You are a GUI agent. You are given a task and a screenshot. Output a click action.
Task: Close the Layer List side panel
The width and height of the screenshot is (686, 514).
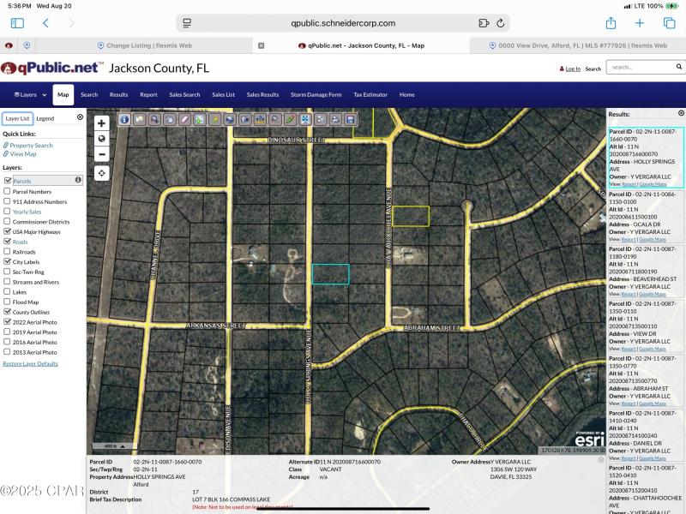(x=80, y=117)
